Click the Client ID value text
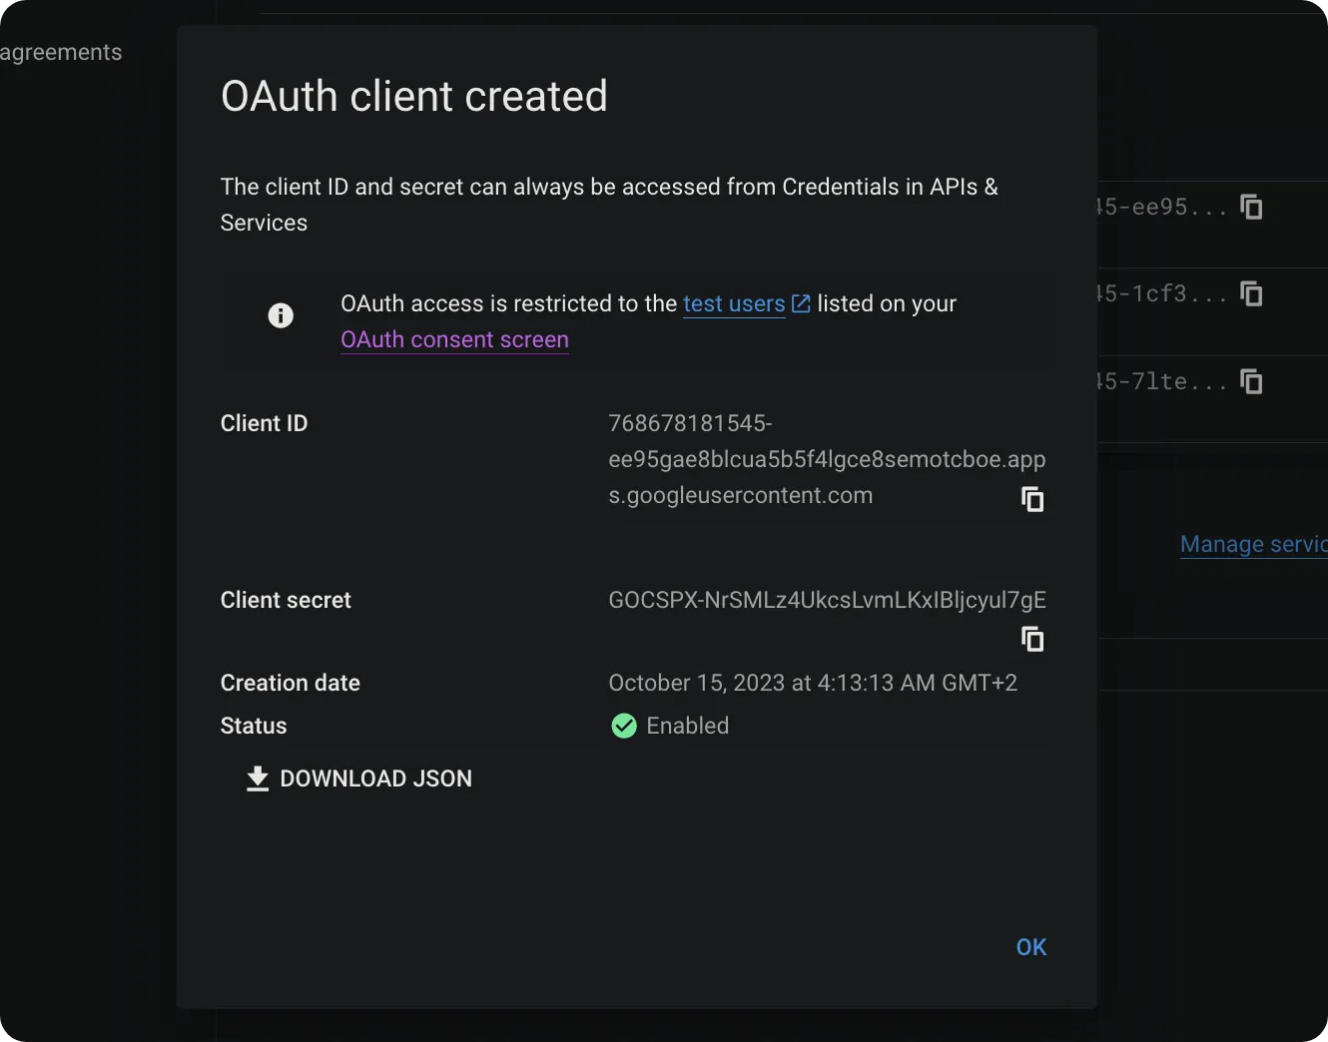 click(x=827, y=459)
